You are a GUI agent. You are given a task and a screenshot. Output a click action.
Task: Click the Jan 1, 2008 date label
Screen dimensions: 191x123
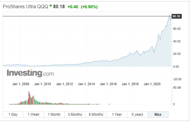tap(21, 84)
